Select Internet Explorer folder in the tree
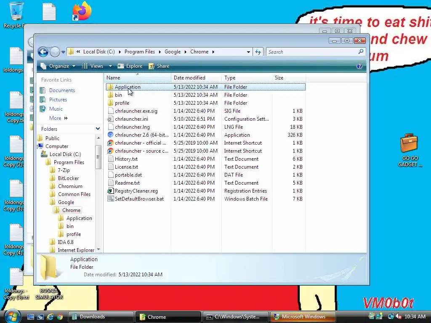Viewport: 431px width, 323px height. (76, 250)
